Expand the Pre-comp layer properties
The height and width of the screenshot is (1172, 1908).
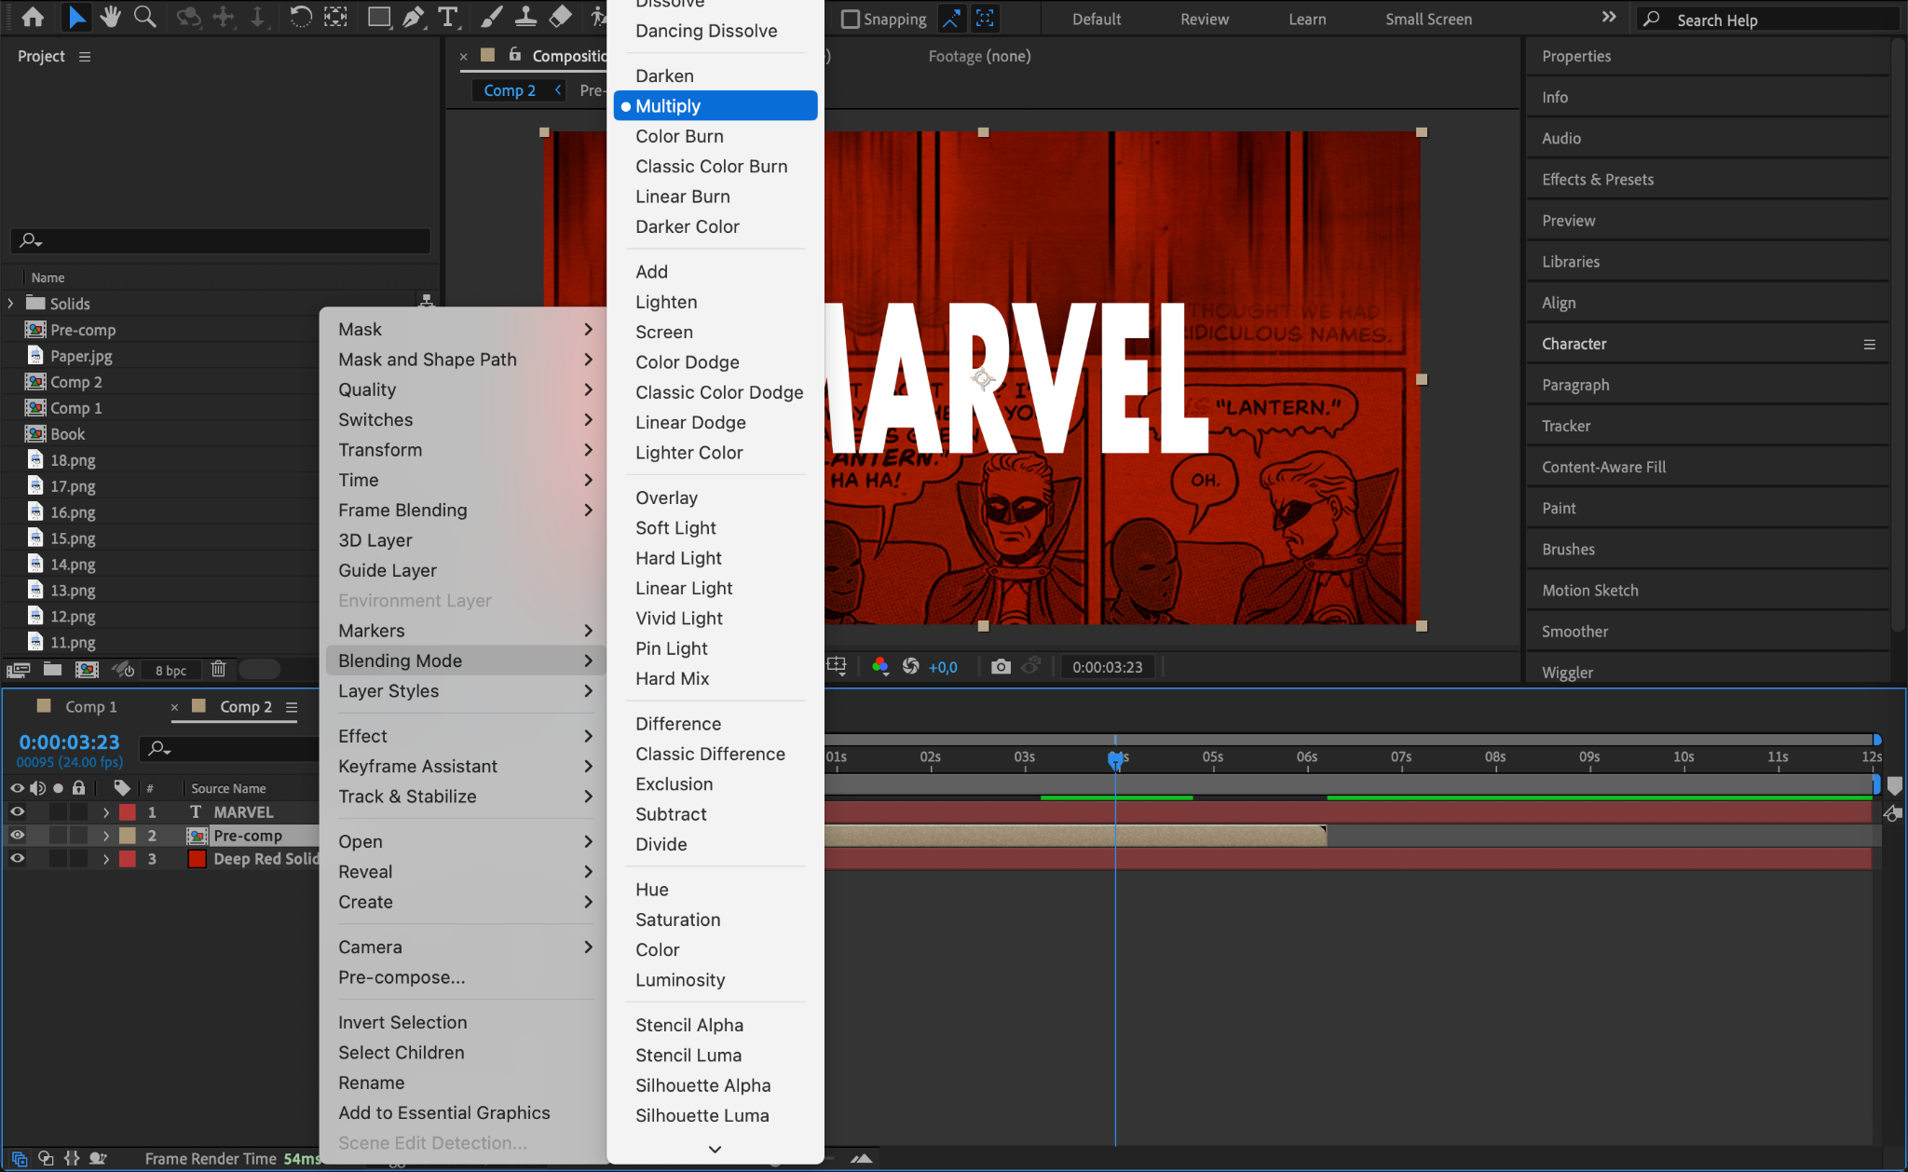click(106, 836)
